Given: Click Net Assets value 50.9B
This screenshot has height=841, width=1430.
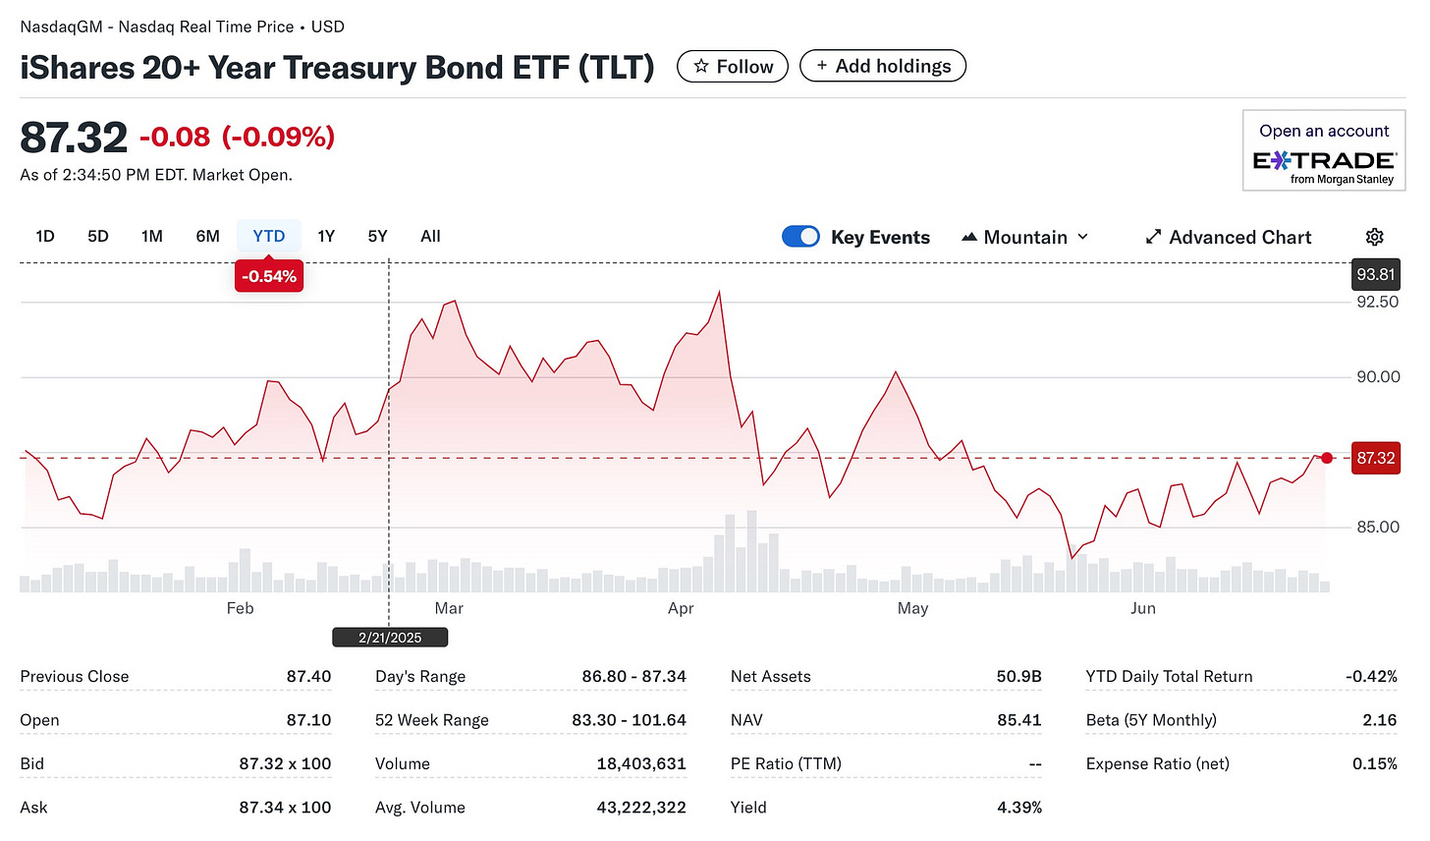Looking at the screenshot, I should 1018,676.
